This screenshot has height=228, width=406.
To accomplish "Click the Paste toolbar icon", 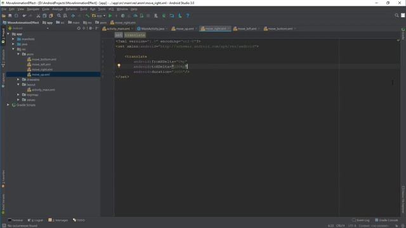I will tap(51, 16).
